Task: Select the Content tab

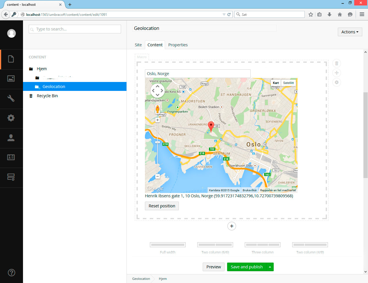Action: (x=155, y=45)
